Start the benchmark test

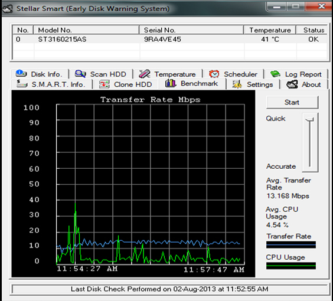292,102
